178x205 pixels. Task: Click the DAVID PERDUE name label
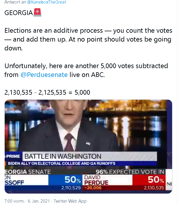96,180
